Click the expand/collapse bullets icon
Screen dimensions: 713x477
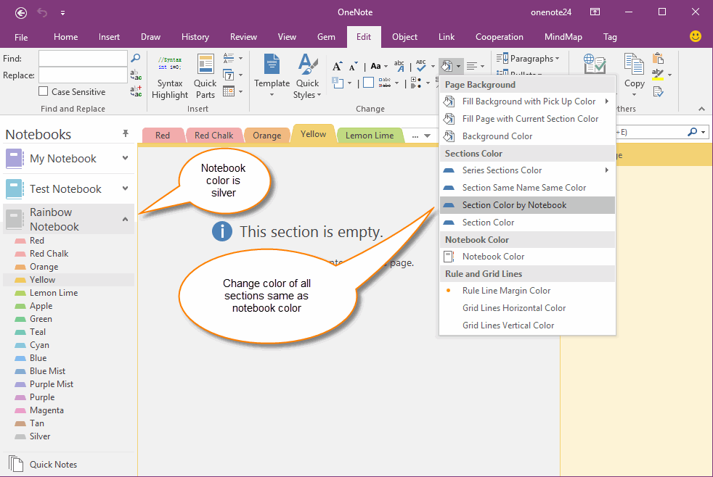coord(415,83)
